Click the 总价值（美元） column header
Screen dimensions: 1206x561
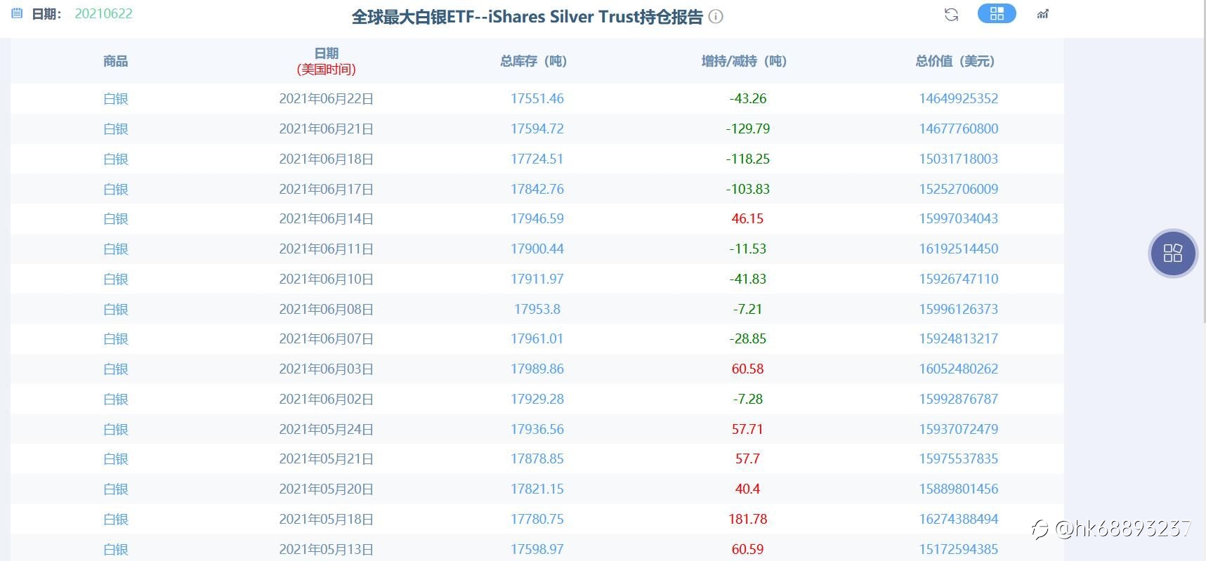[x=955, y=61]
